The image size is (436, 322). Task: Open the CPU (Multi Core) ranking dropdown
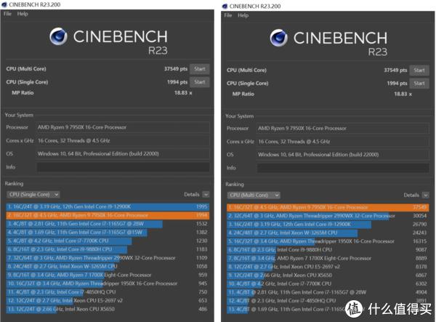(254, 196)
